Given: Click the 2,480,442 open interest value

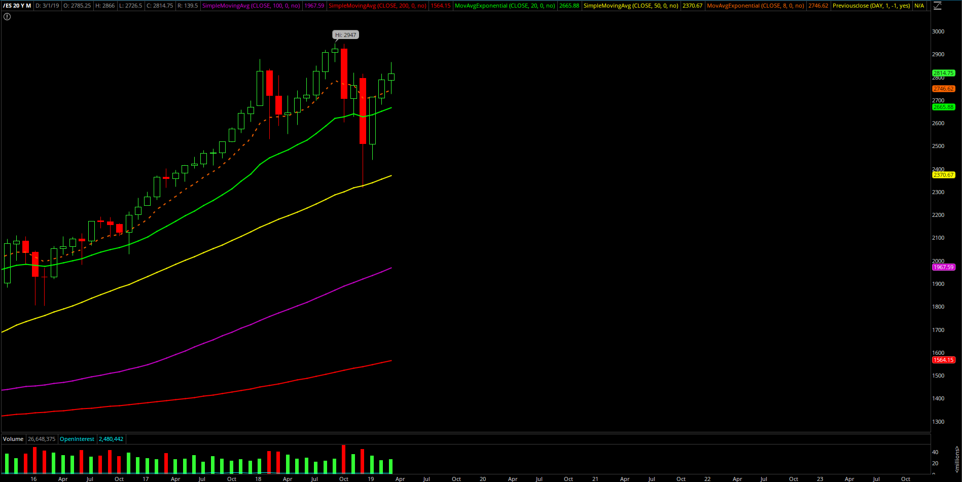Looking at the screenshot, I should (111, 439).
